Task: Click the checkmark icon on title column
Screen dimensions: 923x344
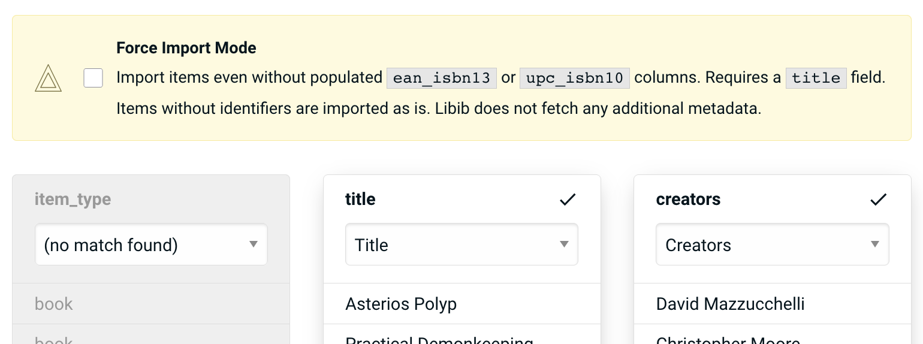Action: 567,200
